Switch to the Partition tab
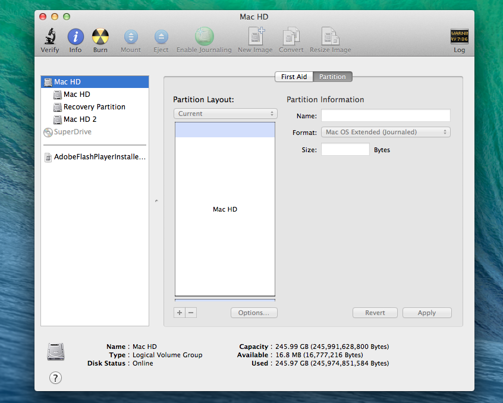The height and width of the screenshot is (403, 503). pyautogui.click(x=332, y=77)
